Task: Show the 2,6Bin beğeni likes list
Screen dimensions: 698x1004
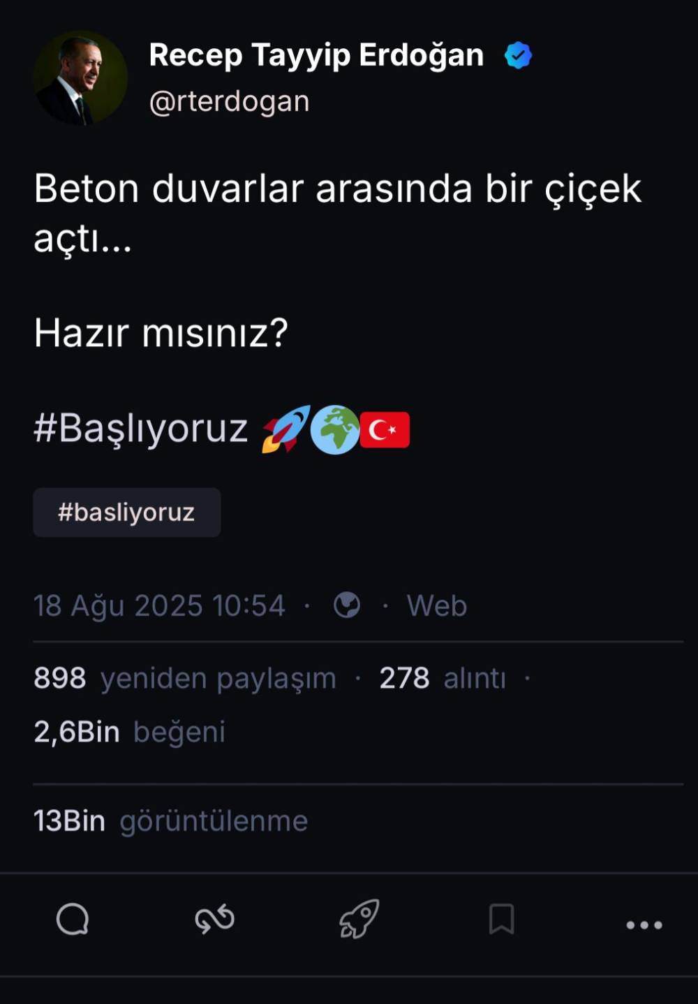Action: click(x=129, y=732)
